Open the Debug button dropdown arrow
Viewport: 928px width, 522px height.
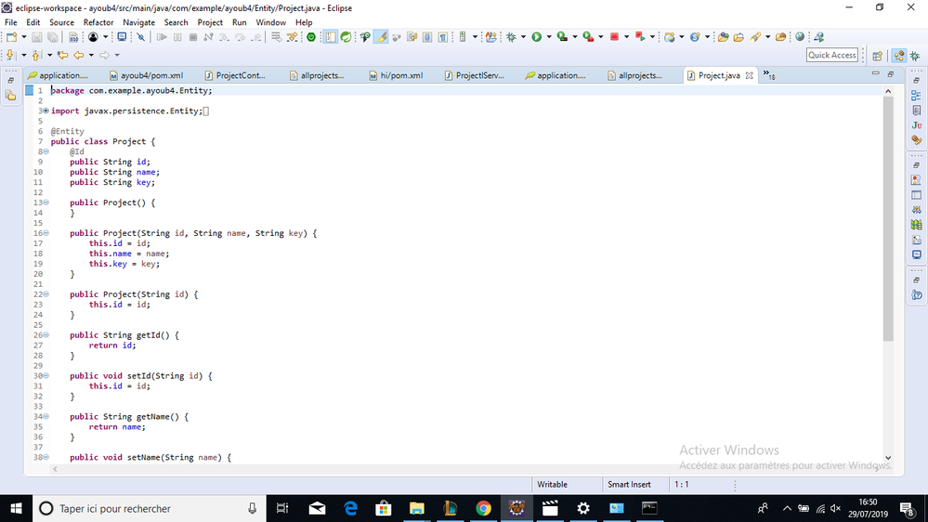click(x=523, y=37)
